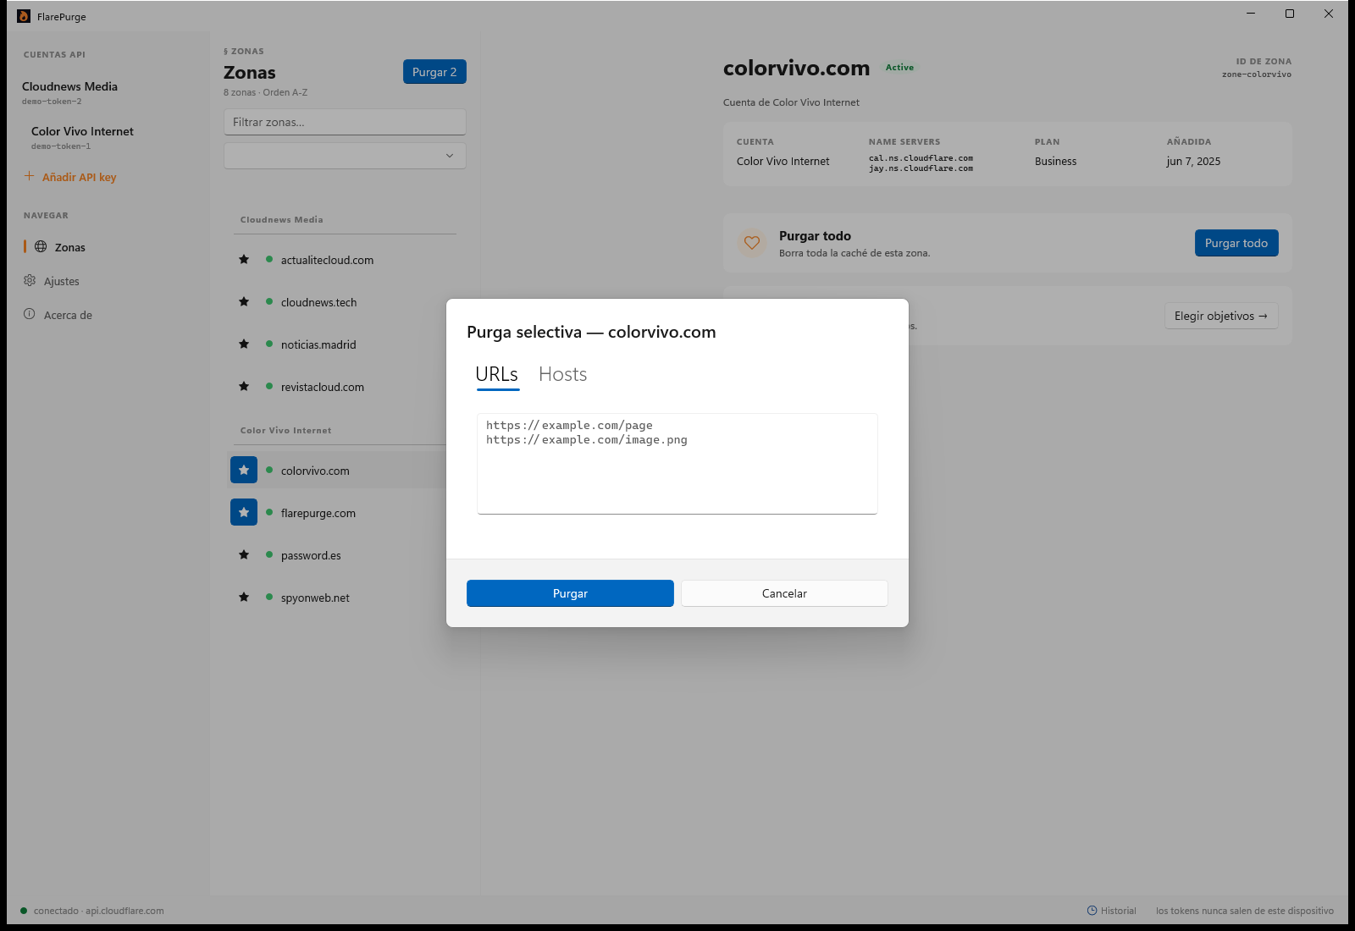
Task: Click the jun 7, 2025 date
Action: coord(1193,162)
